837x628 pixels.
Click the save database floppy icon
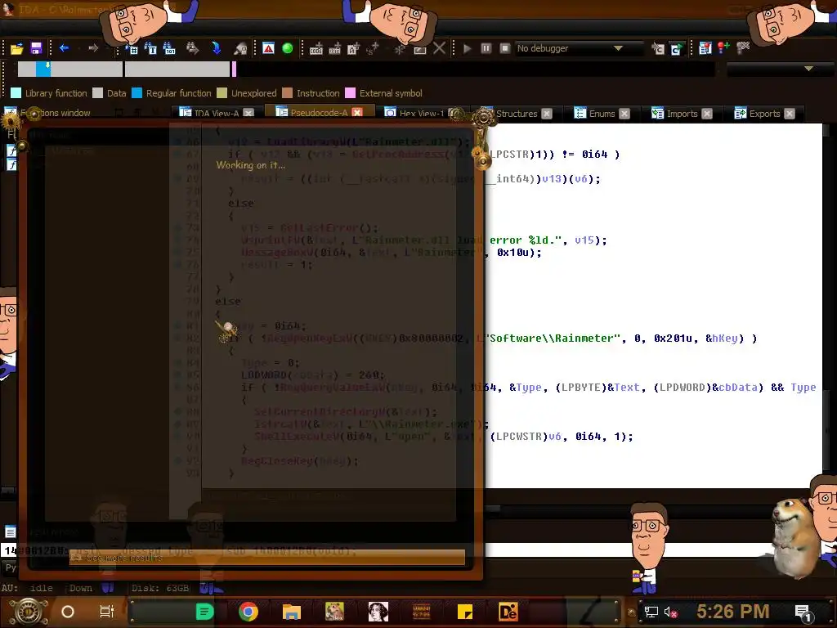(x=36, y=48)
